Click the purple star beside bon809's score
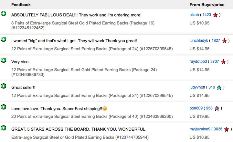The width and height of the screenshot is (233, 142). point(217,109)
